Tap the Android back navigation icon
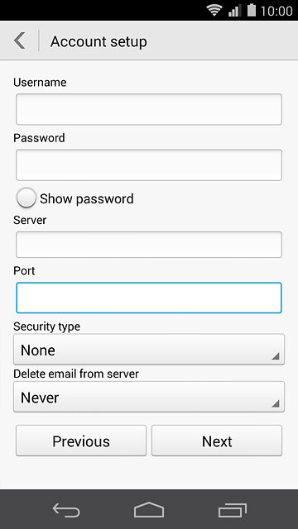The image size is (298, 529). [66, 510]
